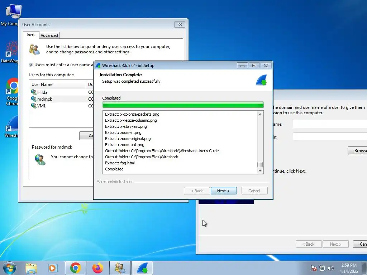Click the VM1 user icon
367x275 pixels.
tap(34, 106)
